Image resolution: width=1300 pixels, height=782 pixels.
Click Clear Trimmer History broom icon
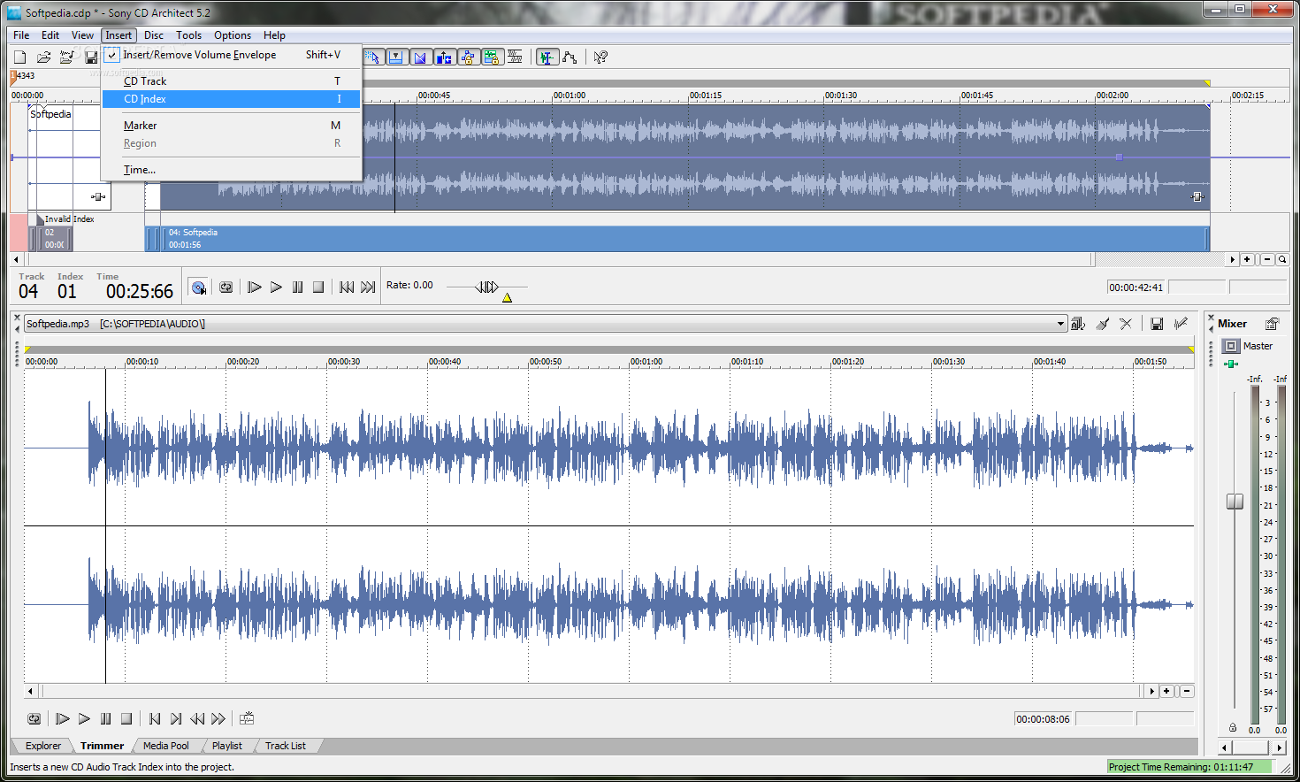tap(1102, 324)
